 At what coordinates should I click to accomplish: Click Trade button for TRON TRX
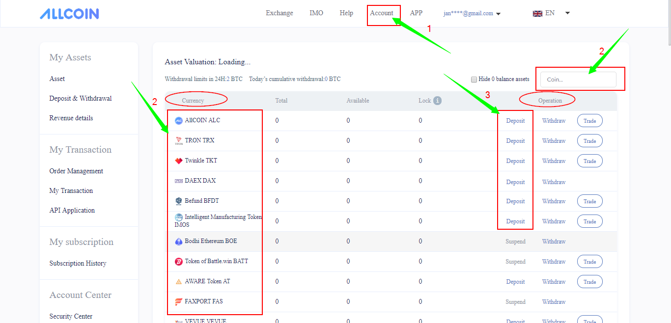tap(589, 141)
